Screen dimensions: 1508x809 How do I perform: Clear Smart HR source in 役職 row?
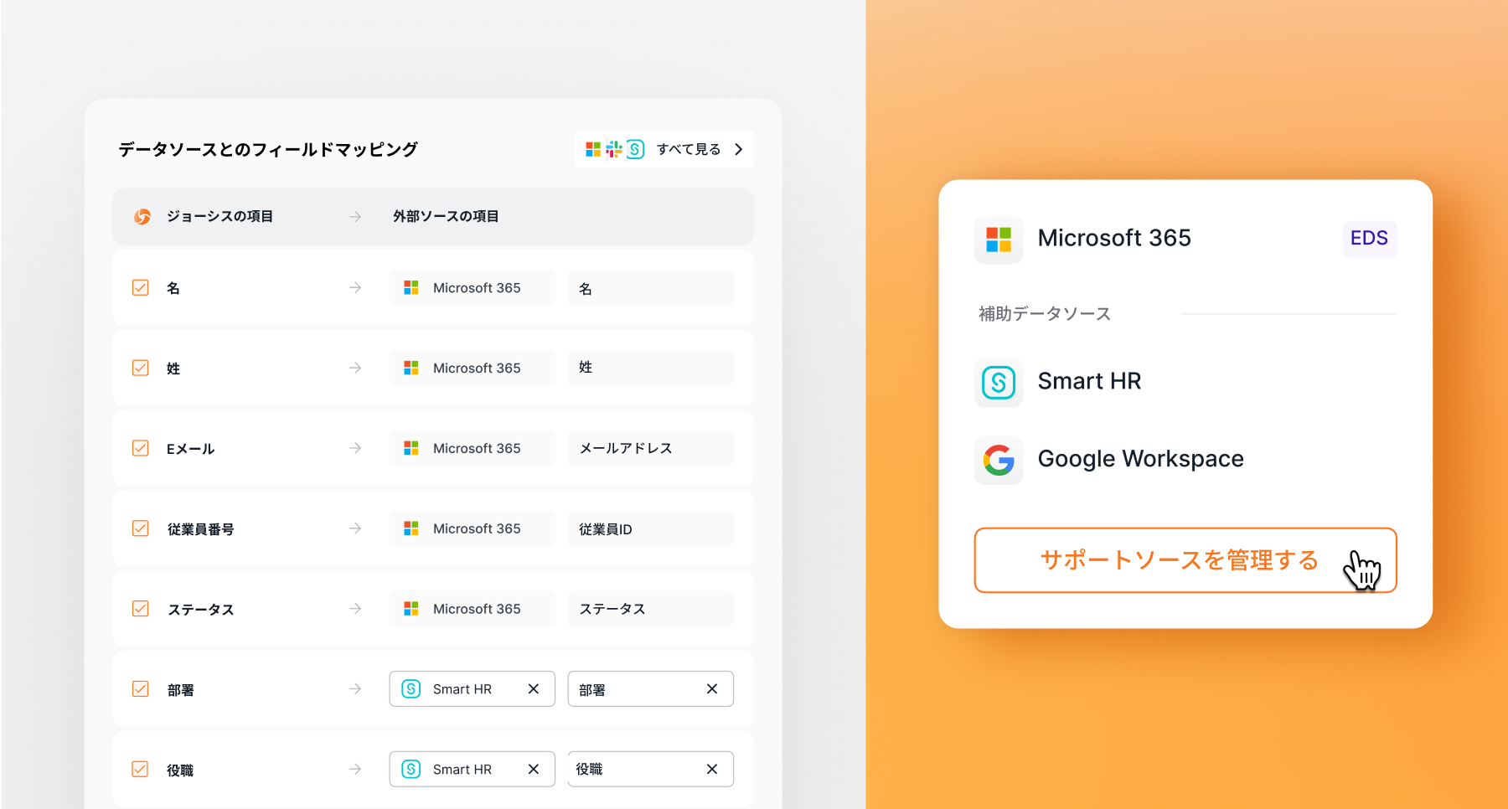[x=534, y=769]
